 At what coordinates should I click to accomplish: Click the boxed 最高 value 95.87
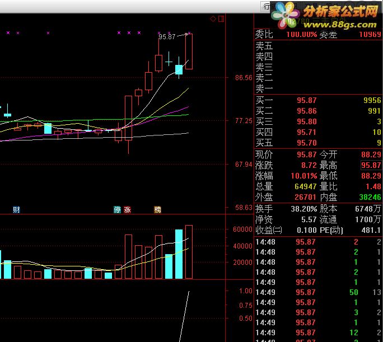coord(371,165)
